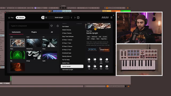Click the Age knob
The width and height of the screenshot is (171, 96).
[x=89, y=66]
